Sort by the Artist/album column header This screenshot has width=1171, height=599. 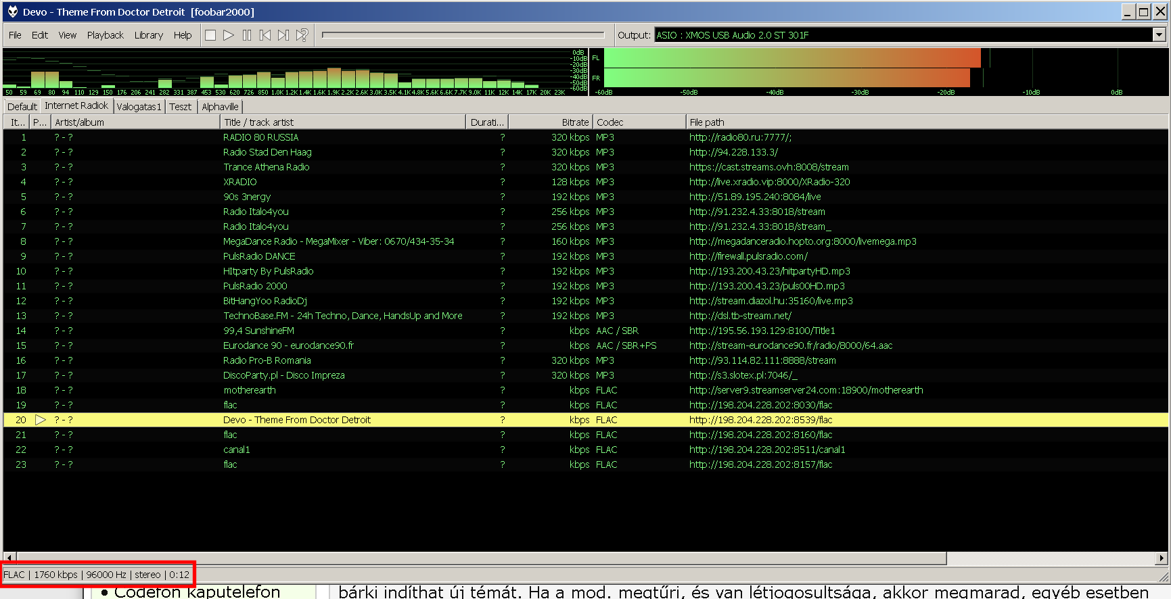point(135,122)
